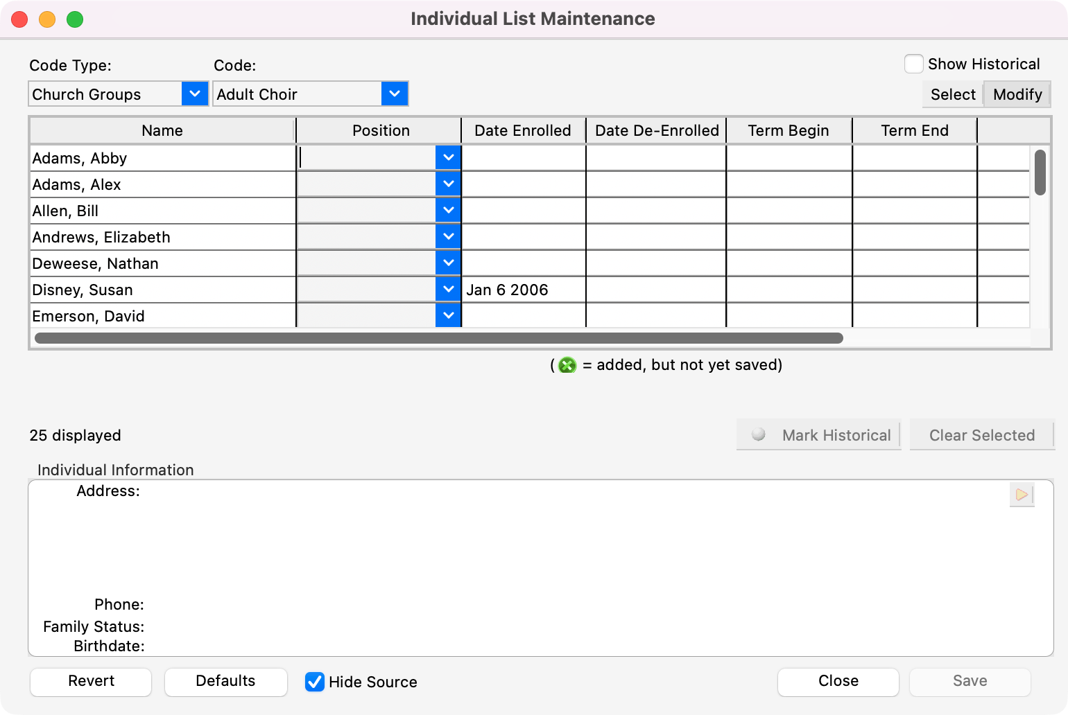
Task: Click the Defaults button
Action: pyautogui.click(x=225, y=682)
